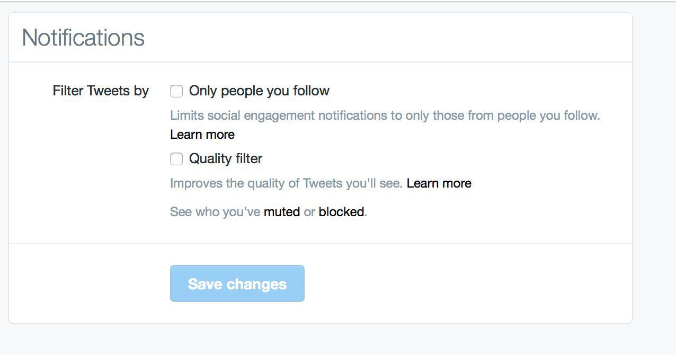This screenshot has width=676, height=355.
Task: Enable the "Only people you follow" checkbox
Action: coord(176,91)
